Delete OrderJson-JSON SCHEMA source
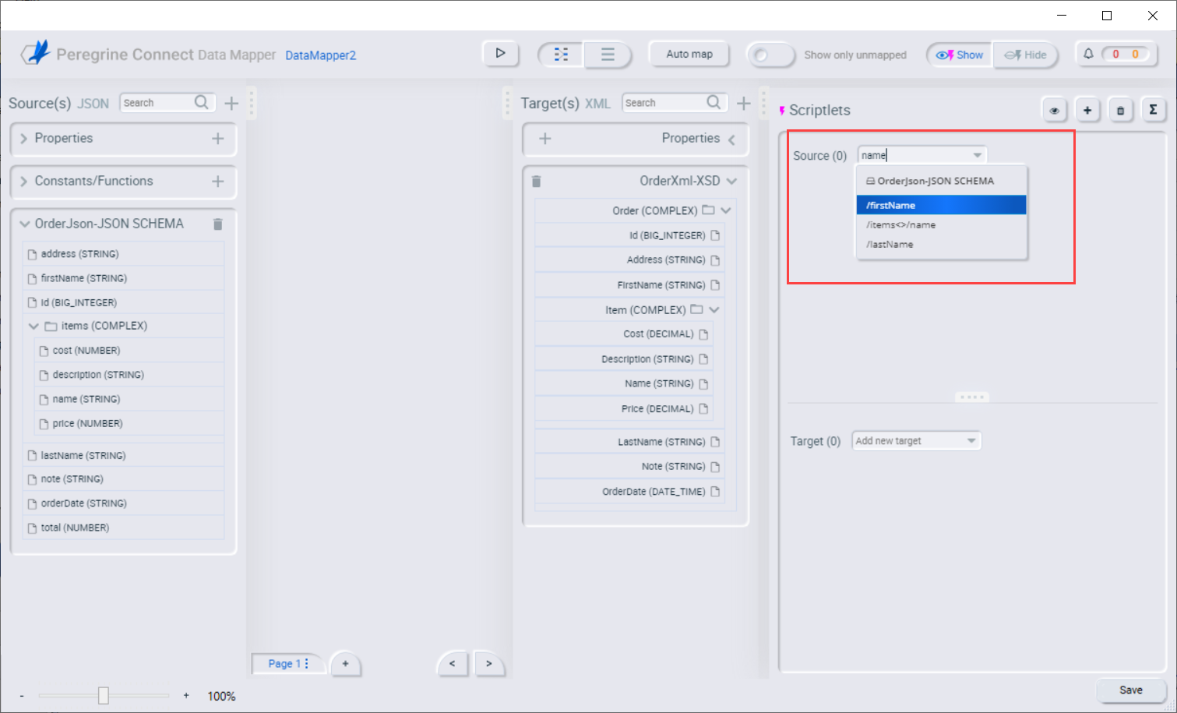This screenshot has width=1177, height=713. point(218,224)
